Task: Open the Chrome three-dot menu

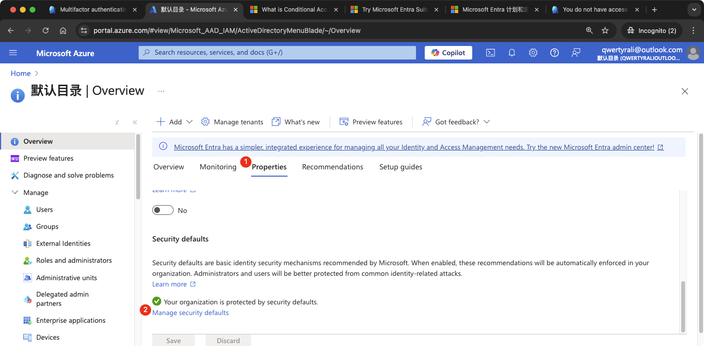Action: pyautogui.click(x=693, y=30)
